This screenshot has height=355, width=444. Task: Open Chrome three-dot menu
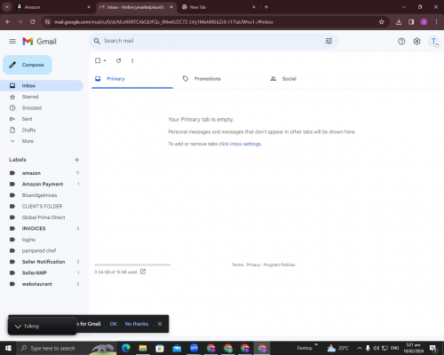click(436, 22)
